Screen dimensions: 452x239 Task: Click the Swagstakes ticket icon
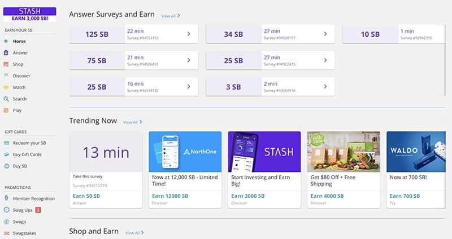click(6, 233)
